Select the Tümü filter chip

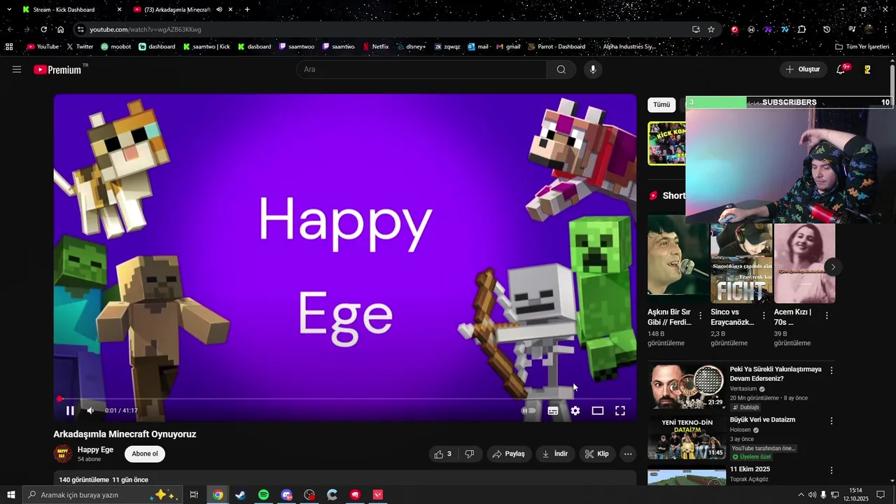[x=661, y=105]
